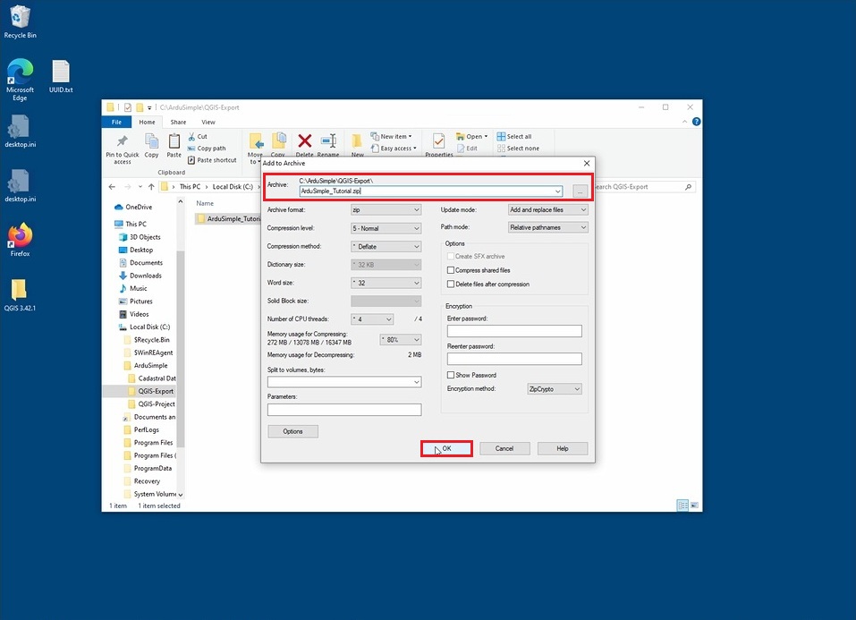Click the Enter password field
The width and height of the screenshot is (856, 620).
pyautogui.click(x=514, y=331)
